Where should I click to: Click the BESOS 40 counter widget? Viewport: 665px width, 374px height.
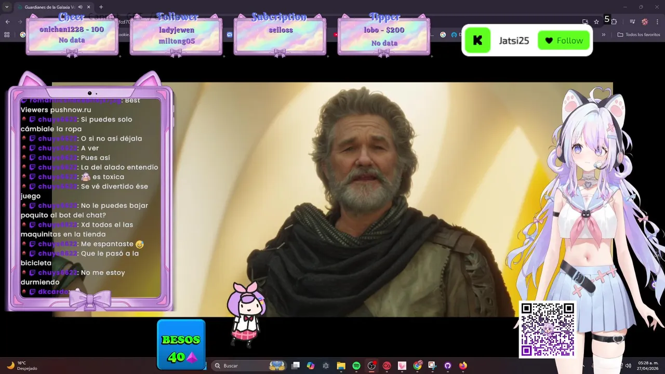coord(181,344)
